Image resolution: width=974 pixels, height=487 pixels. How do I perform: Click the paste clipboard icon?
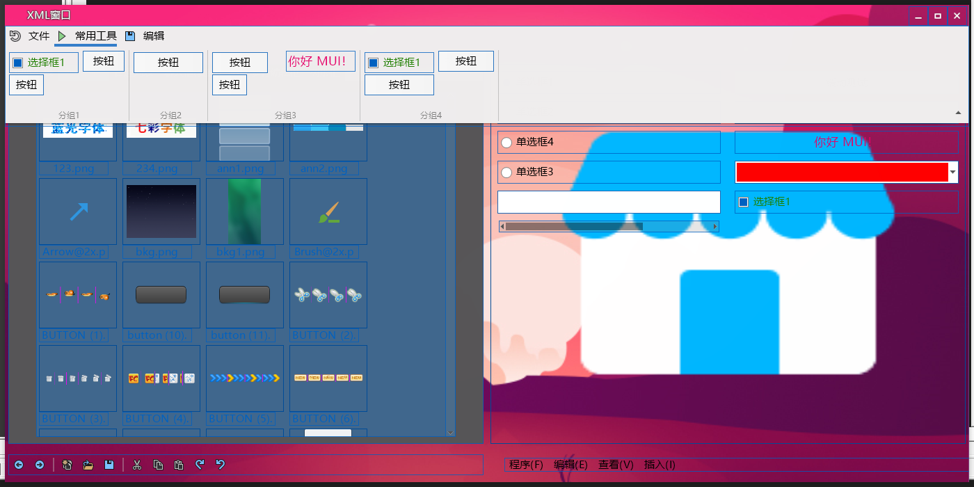tap(179, 465)
